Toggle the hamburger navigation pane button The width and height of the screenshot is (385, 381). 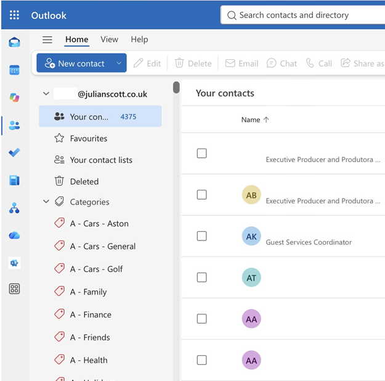click(47, 39)
